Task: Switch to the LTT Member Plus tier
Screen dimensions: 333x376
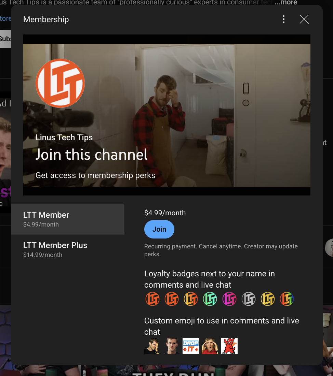Action: (67, 249)
